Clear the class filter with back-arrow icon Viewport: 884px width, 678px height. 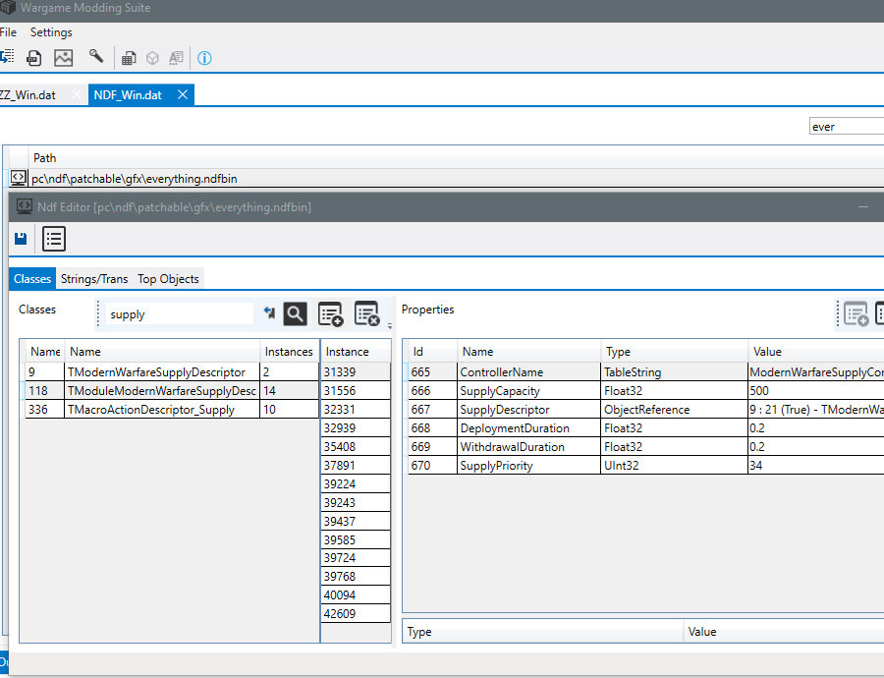tap(269, 313)
